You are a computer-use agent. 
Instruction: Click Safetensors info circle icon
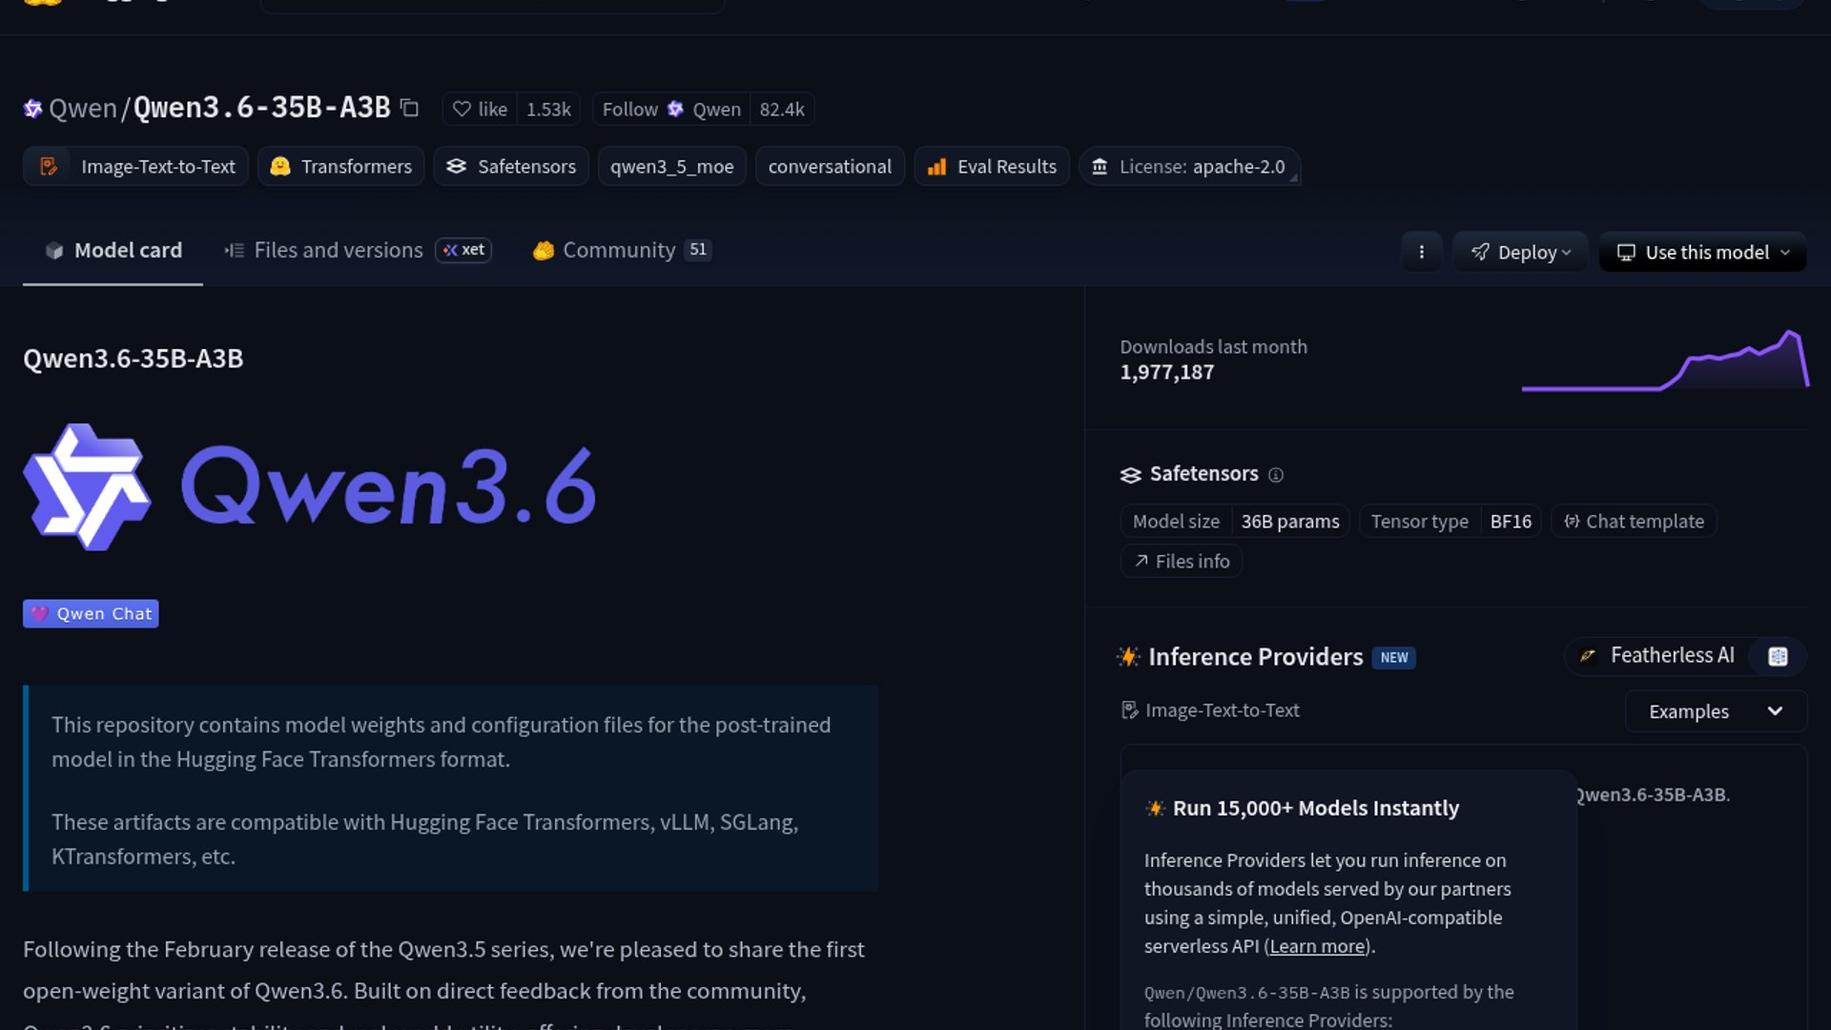[x=1276, y=475]
